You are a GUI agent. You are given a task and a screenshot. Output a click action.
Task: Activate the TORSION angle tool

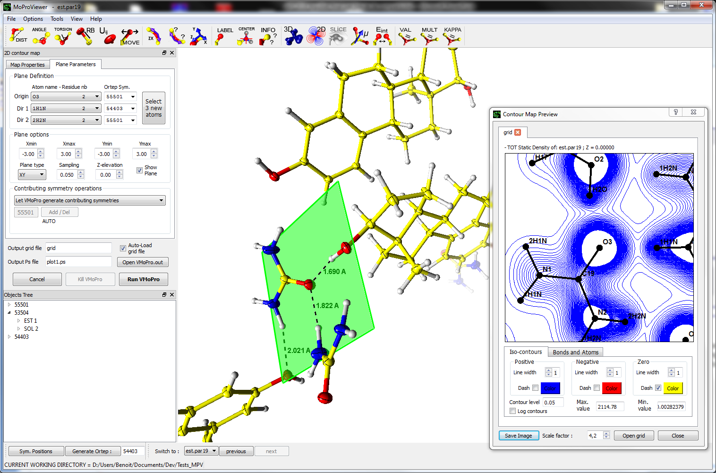click(63, 36)
